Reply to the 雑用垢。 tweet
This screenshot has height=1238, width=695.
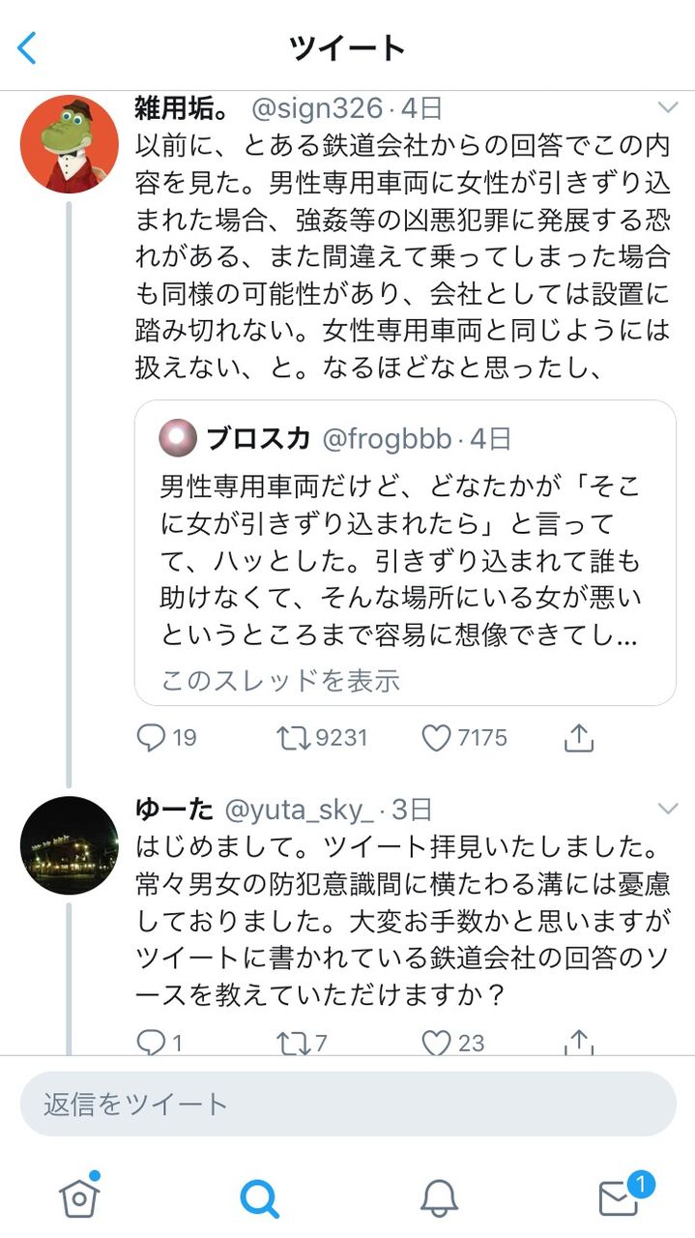(x=152, y=738)
